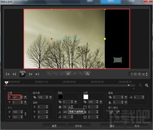This screenshot has width=153, height=130.
Task: Open the dropdown beside border opacity 100
Action: tap(101, 102)
